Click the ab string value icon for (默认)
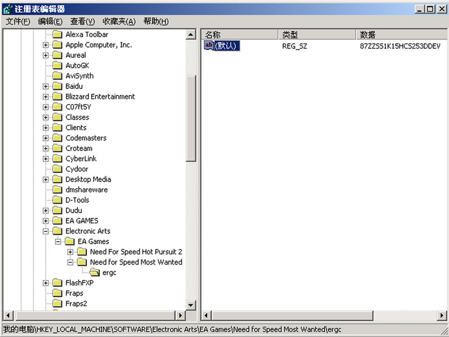This screenshot has height=337, width=449. pyautogui.click(x=209, y=45)
